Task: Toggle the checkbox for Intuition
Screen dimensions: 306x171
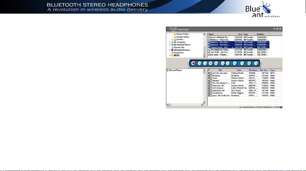Action: click(x=209, y=81)
